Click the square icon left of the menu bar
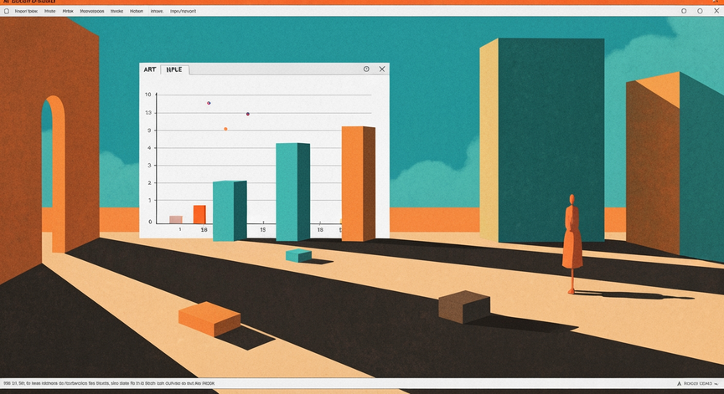Screen dimensions: 724x394 pos(7,11)
